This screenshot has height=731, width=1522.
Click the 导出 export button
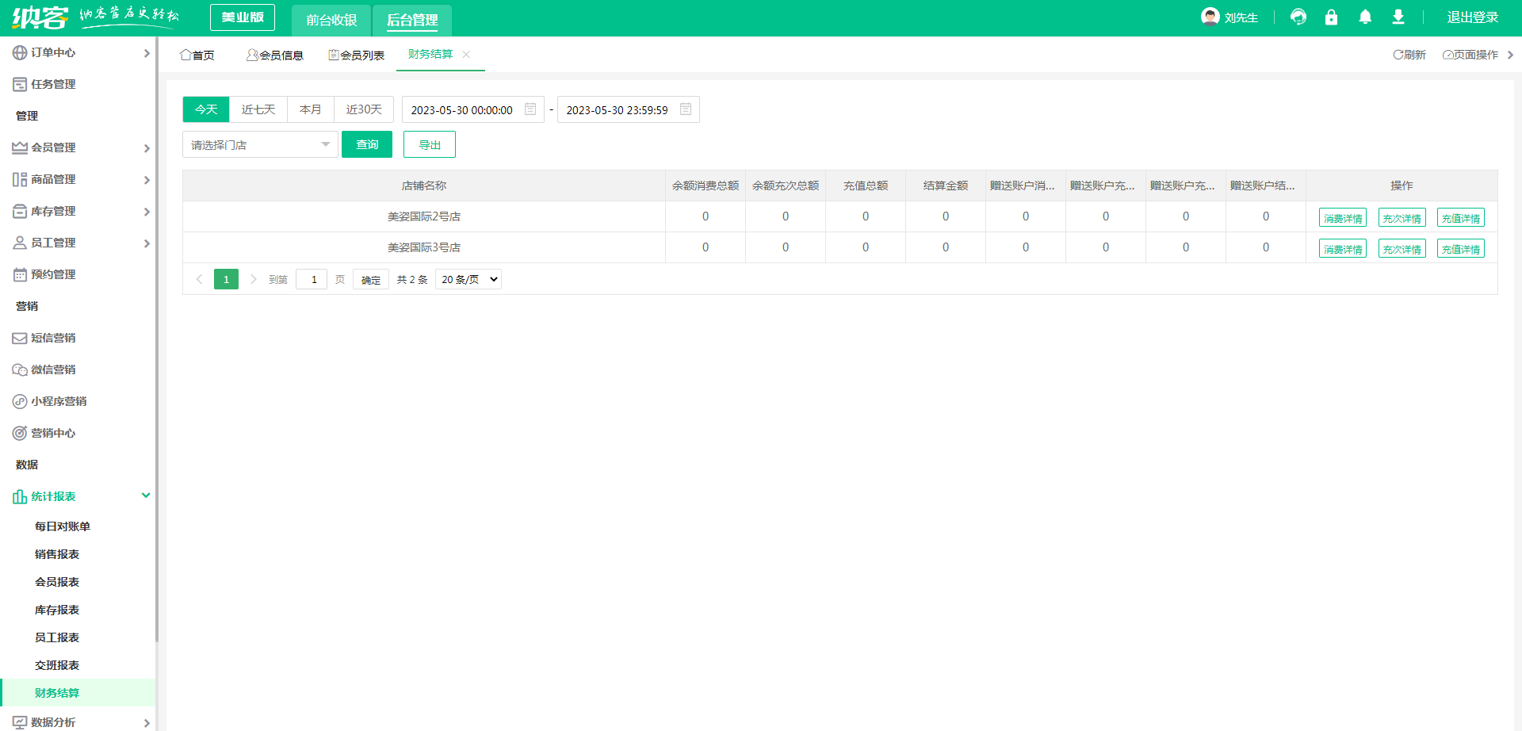(x=430, y=145)
